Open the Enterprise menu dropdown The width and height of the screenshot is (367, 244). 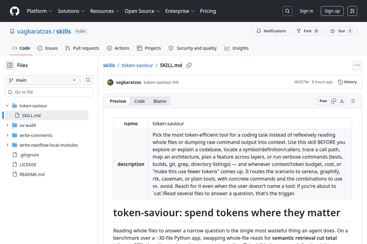click(x=180, y=11)
